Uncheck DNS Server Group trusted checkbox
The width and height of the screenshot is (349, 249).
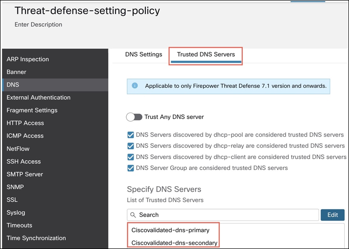[131, 168]
